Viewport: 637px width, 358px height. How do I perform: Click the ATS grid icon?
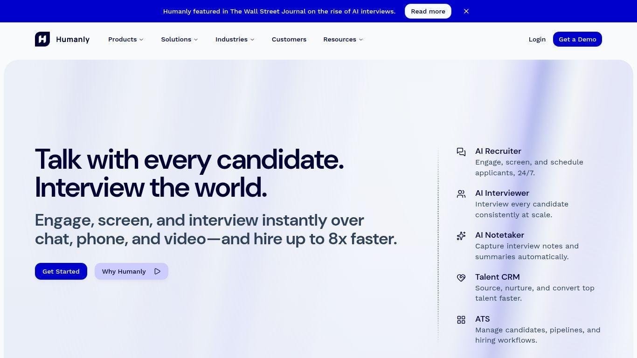461,320
